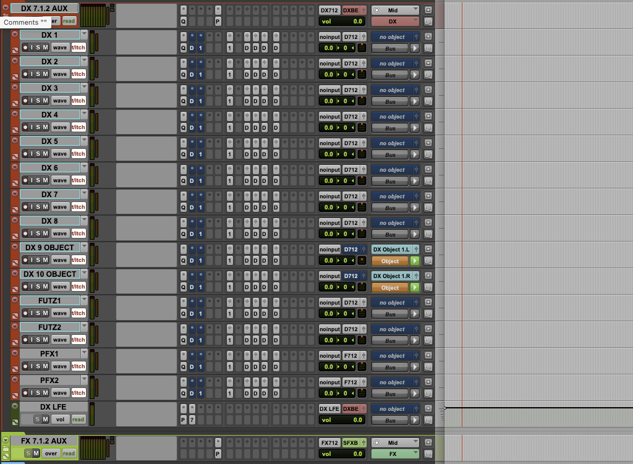This screenshot has height=464, width=633.
Task: Open the comments icon on DX 3 row
Action: click(428, 101)
